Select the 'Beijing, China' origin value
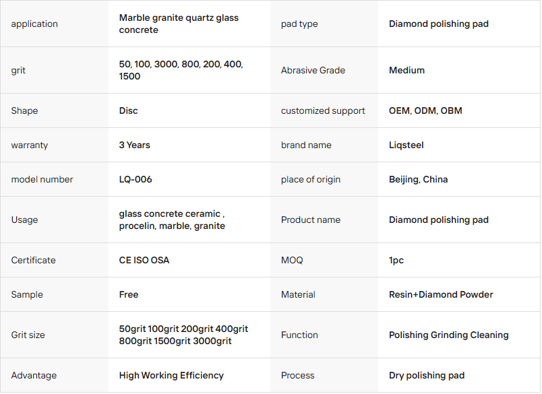542x394 pixels. tap(418, 179)
